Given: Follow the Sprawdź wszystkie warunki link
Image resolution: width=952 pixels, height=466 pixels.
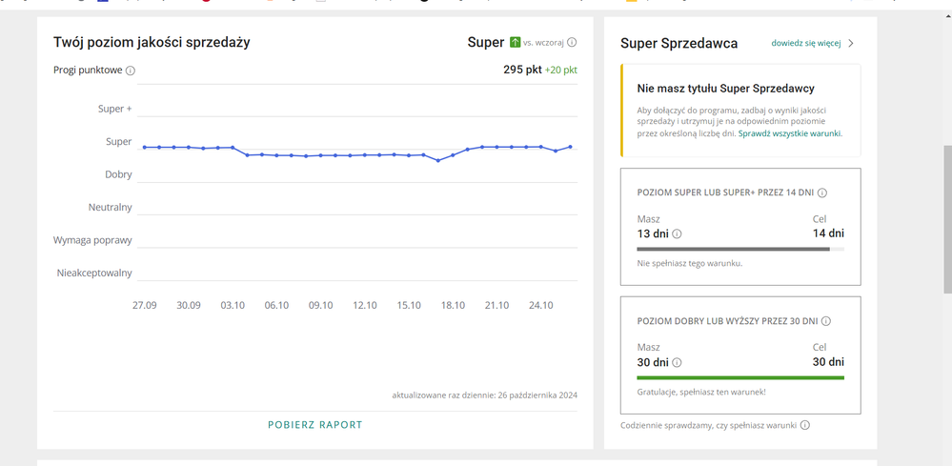Looking at the screenshot, I should [x=789, y=134].
